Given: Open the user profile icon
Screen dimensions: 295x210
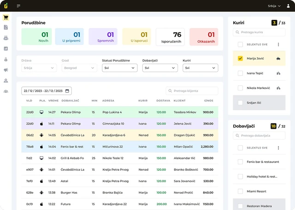Looking at the screenshot, I should (288, 6).
